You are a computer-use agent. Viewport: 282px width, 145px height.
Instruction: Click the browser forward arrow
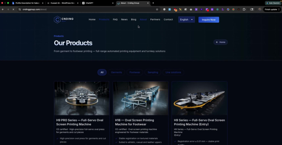[x=8, y=9]
